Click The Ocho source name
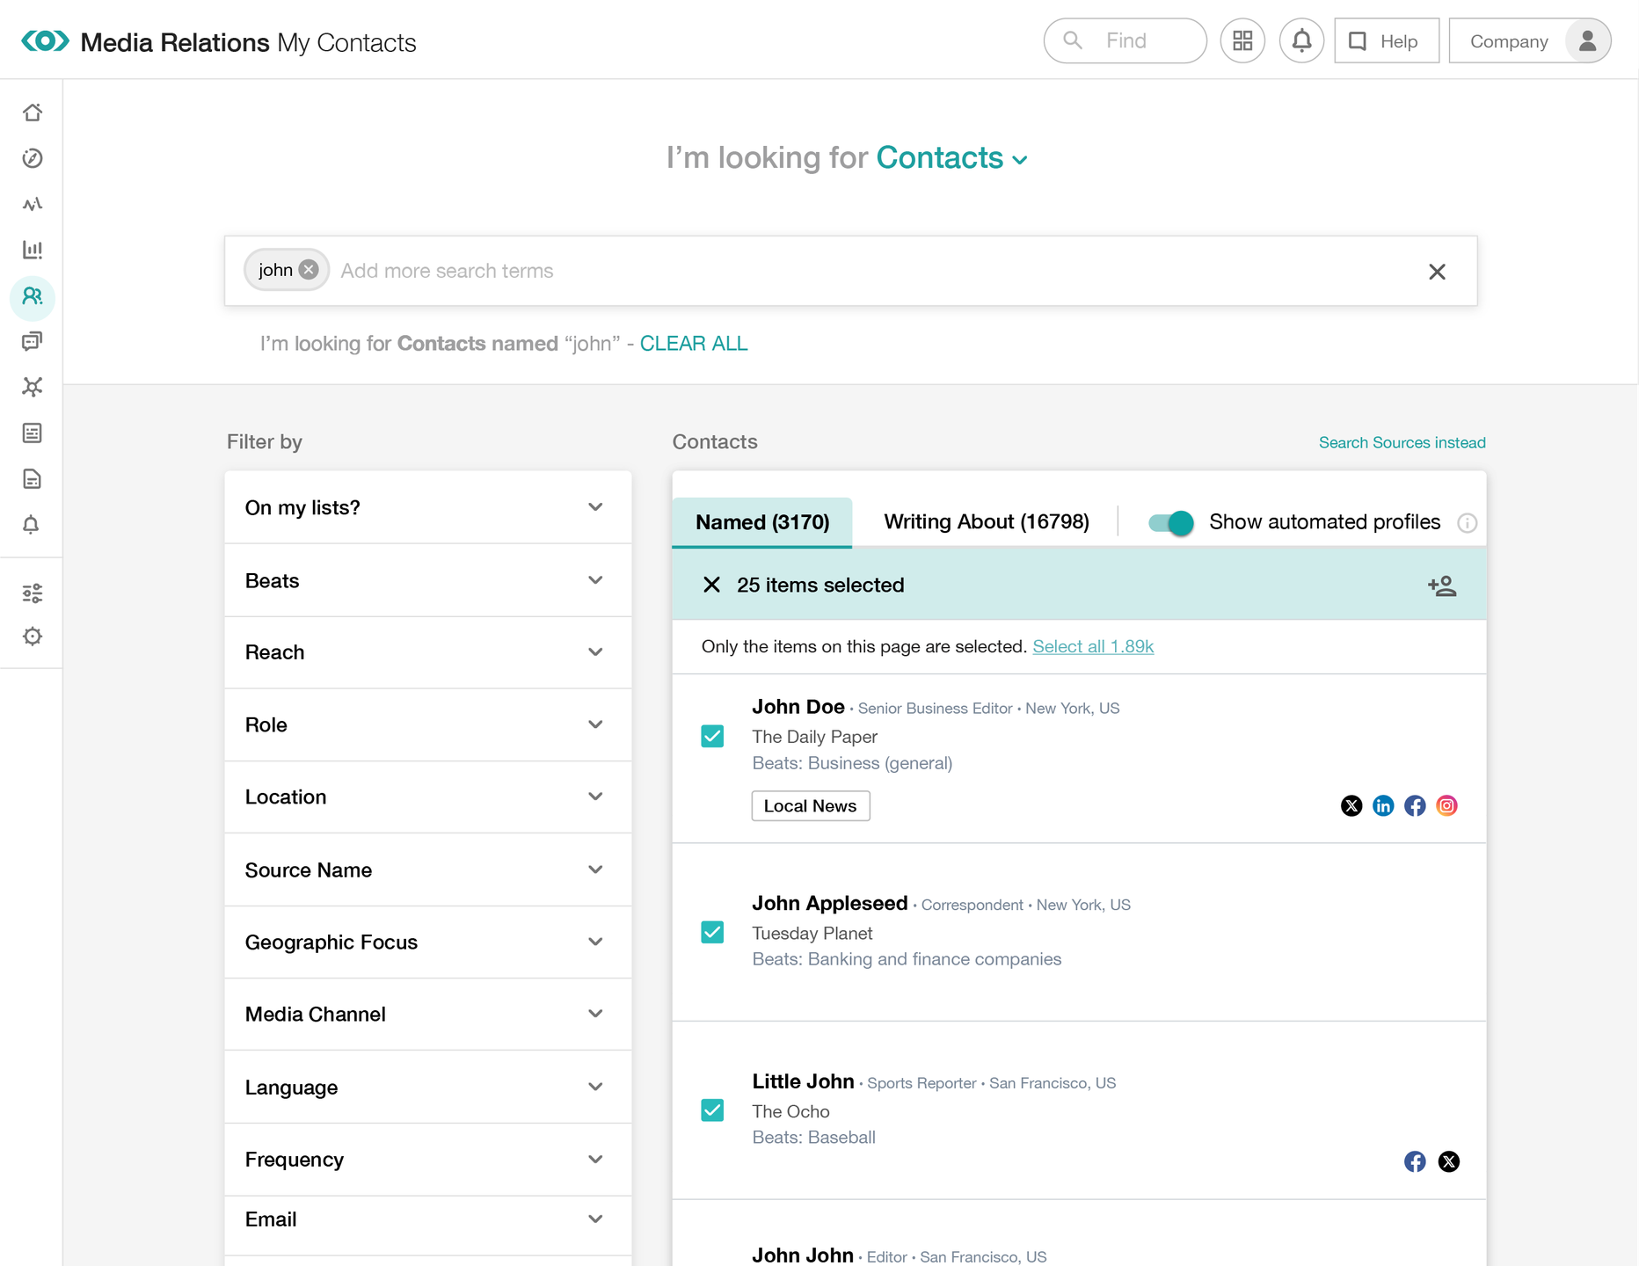The height and width of the screenshot is (1266, 1639). [790, 1111]
